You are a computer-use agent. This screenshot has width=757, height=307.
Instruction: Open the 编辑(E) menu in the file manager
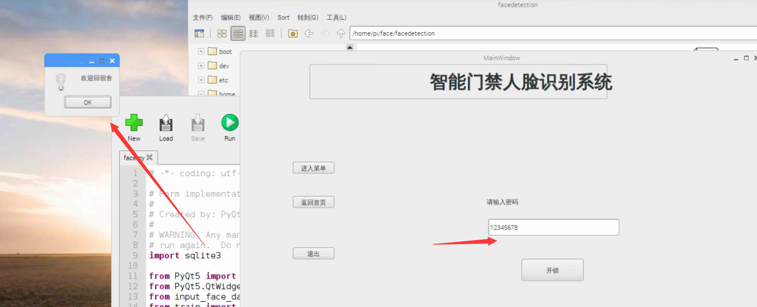231,18
